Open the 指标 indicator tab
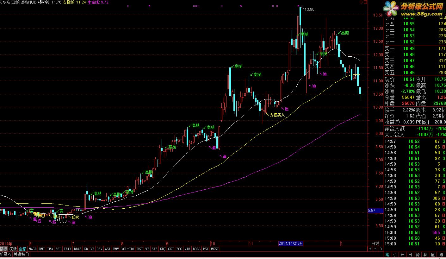The height and width of the screenshot is (259, 446). click(3, 249)
